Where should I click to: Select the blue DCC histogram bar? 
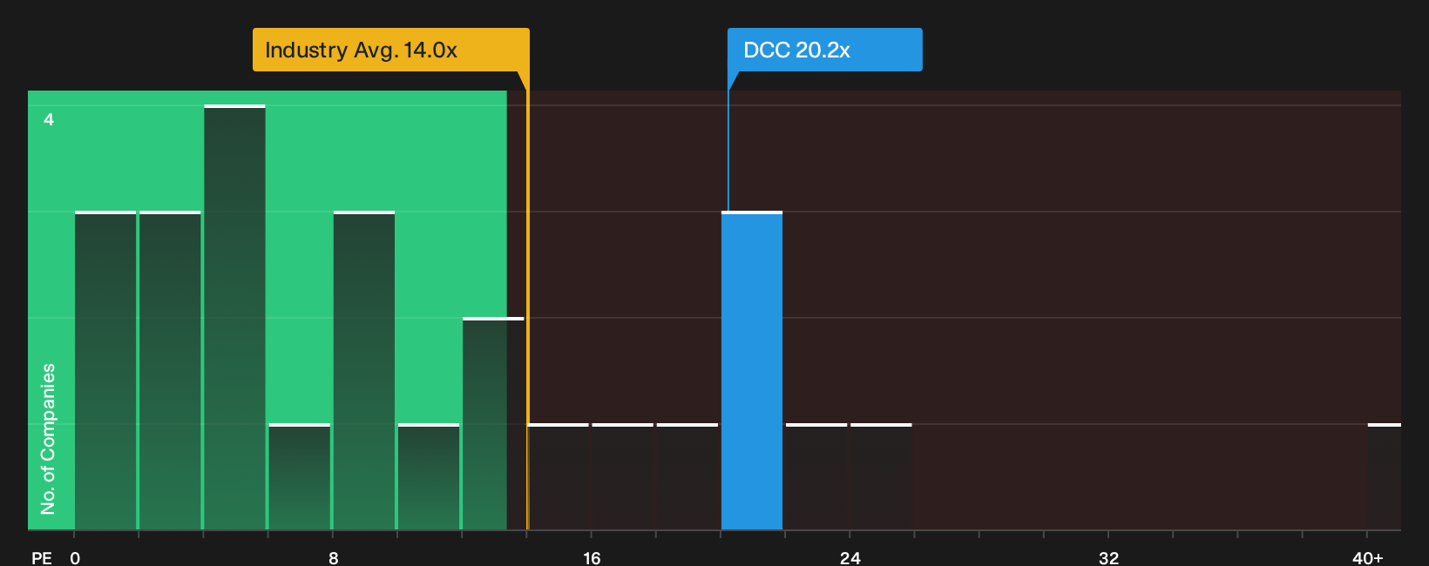752,370
